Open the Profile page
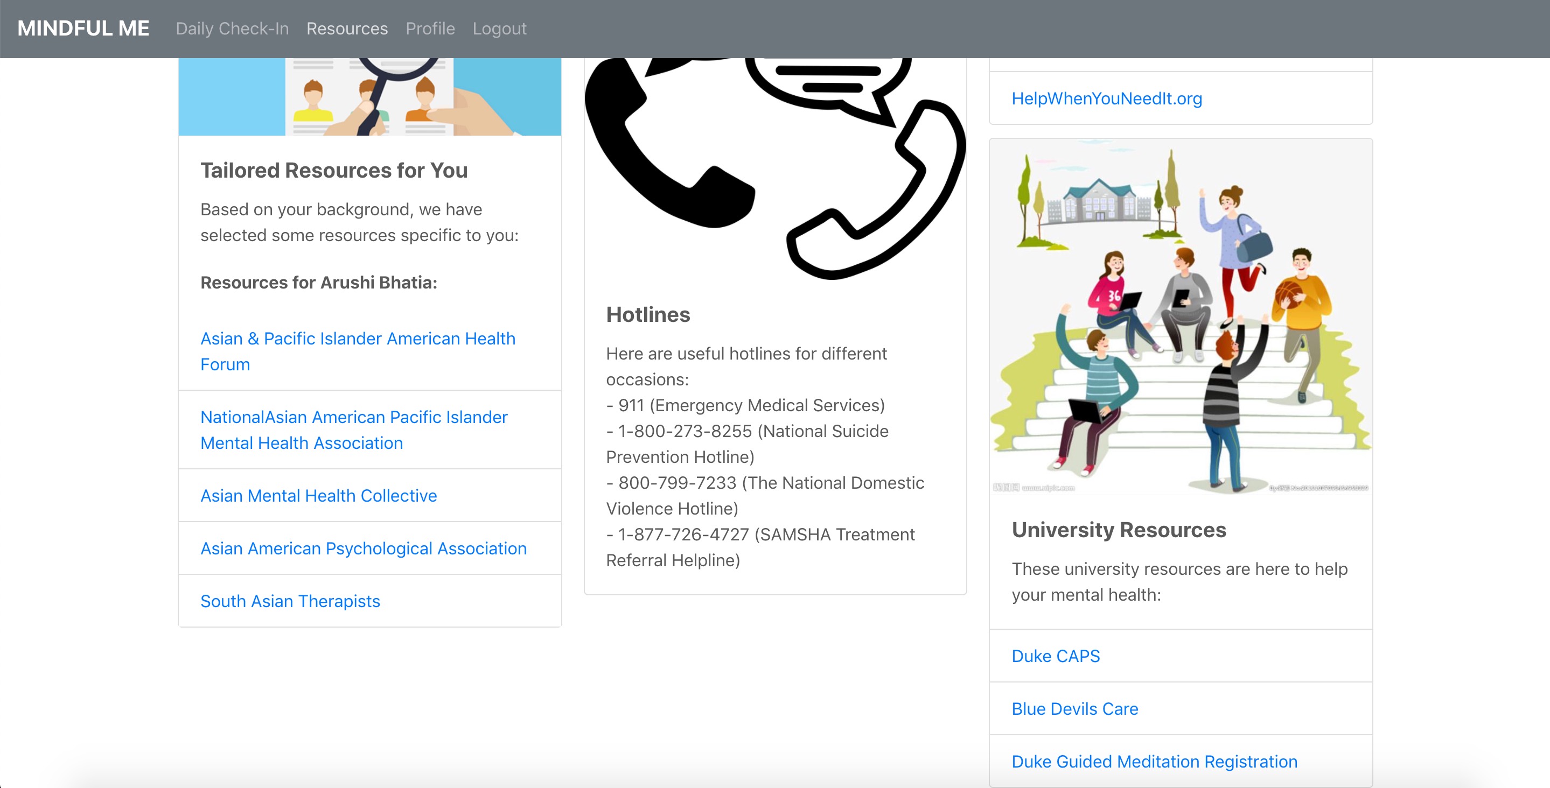1550x788 pixels. (430, 29)
